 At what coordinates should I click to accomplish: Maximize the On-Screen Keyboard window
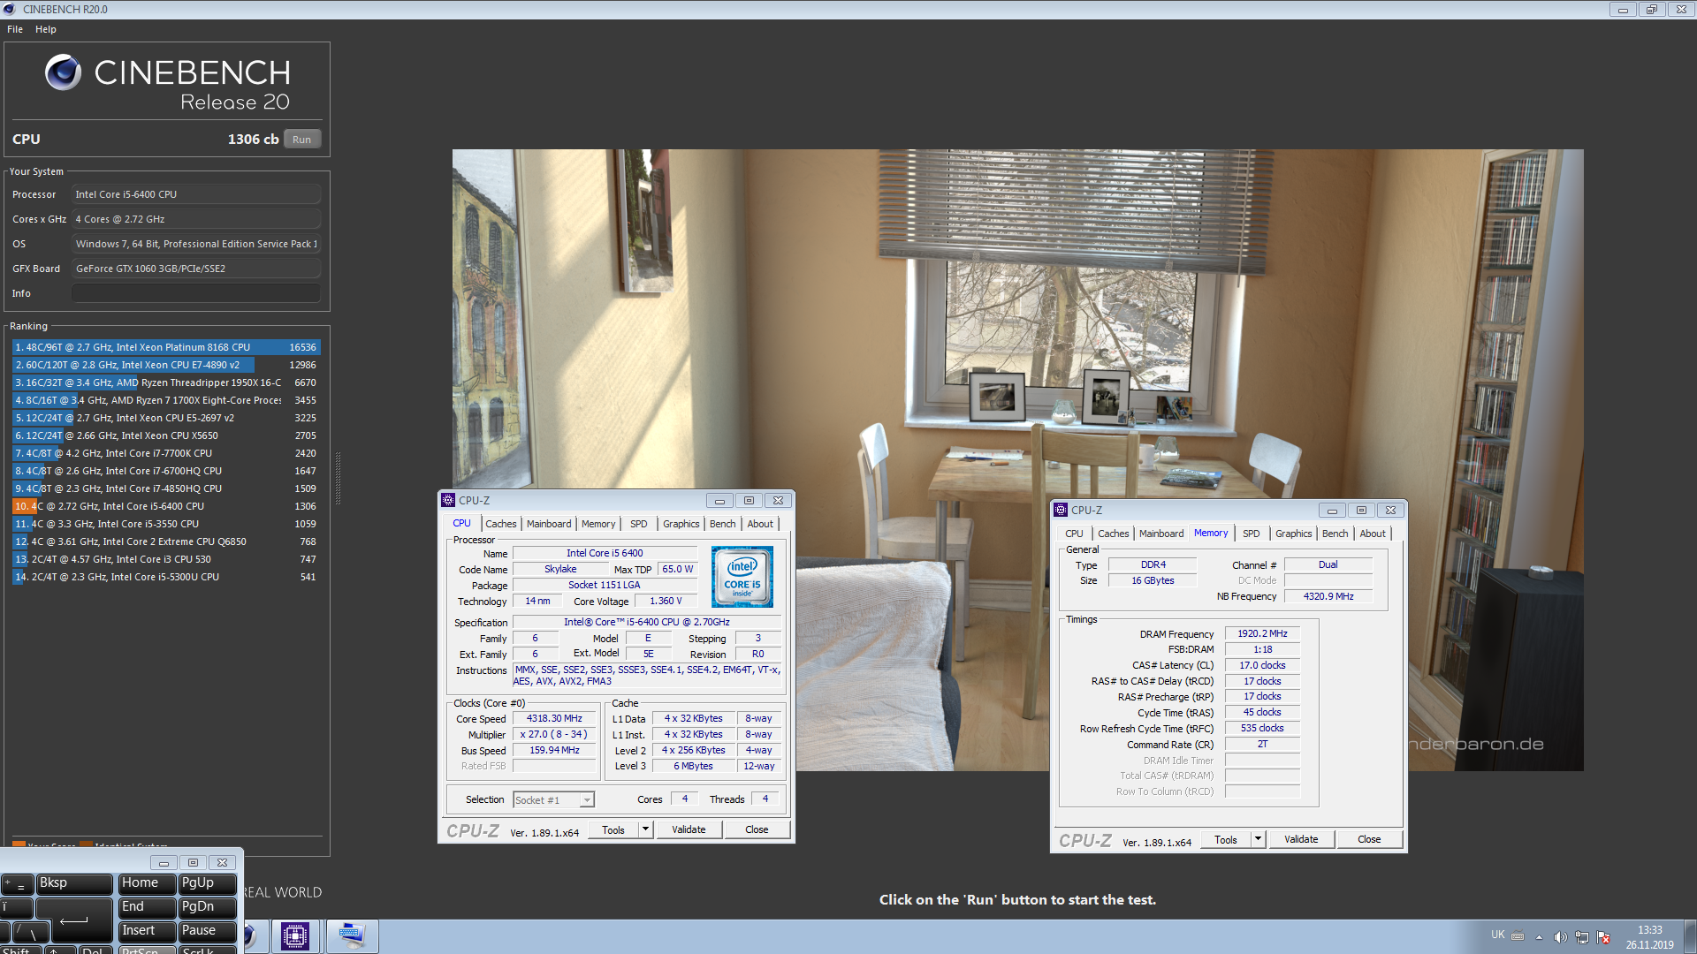(x=193, y=862)
